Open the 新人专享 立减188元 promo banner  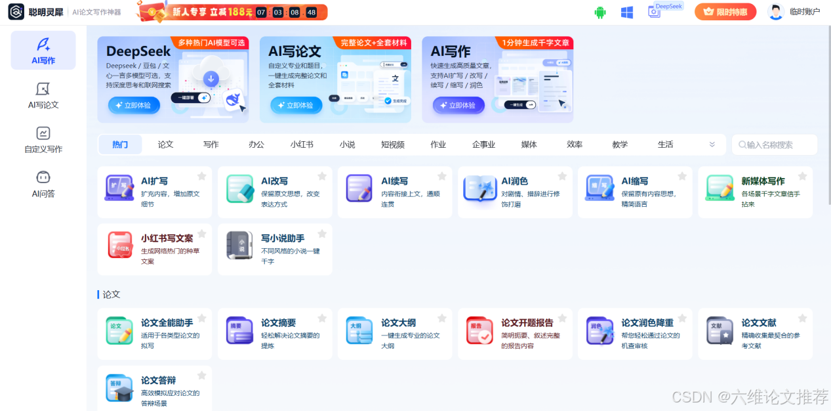click(232, 11)
